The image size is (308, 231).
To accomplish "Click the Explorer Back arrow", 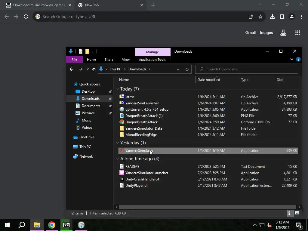I will tap(72, 69).
